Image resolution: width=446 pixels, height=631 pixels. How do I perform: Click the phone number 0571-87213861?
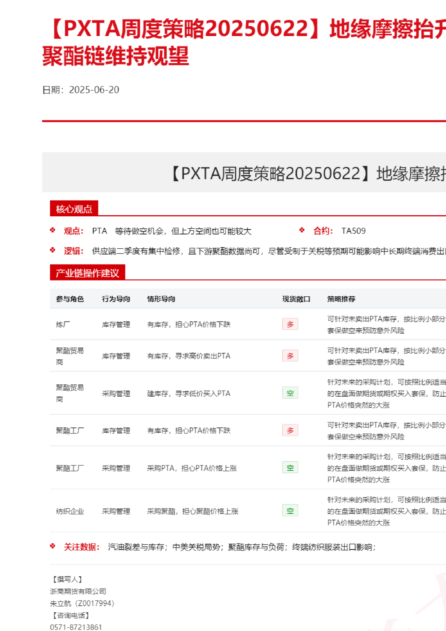(x=76, y=627)
